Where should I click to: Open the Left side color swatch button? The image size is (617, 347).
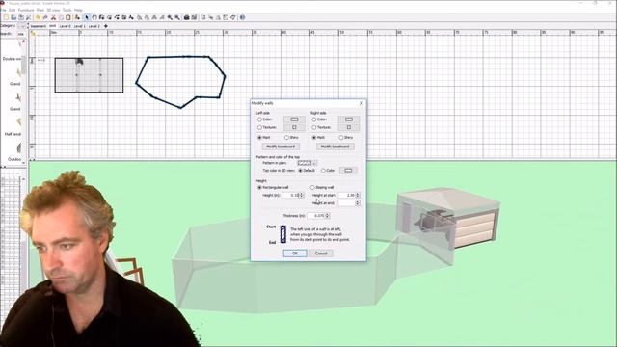(294, 120)
